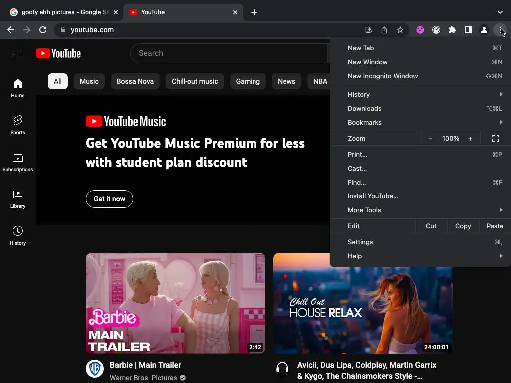The width and height of the screenshot is (511, 383).
Task: Bookmark this page with the star
Action: [400, 30]
